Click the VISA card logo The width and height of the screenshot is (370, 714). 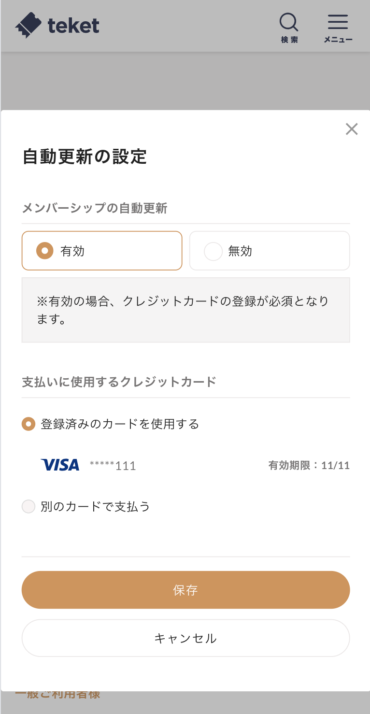[60, 465]
